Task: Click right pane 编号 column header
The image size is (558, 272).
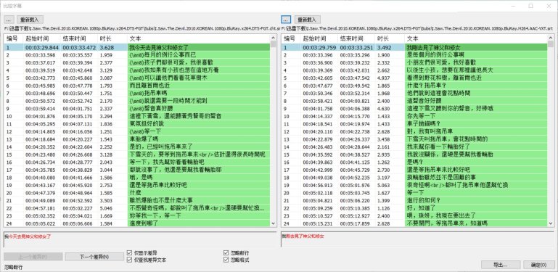Action: pos(291,38)
